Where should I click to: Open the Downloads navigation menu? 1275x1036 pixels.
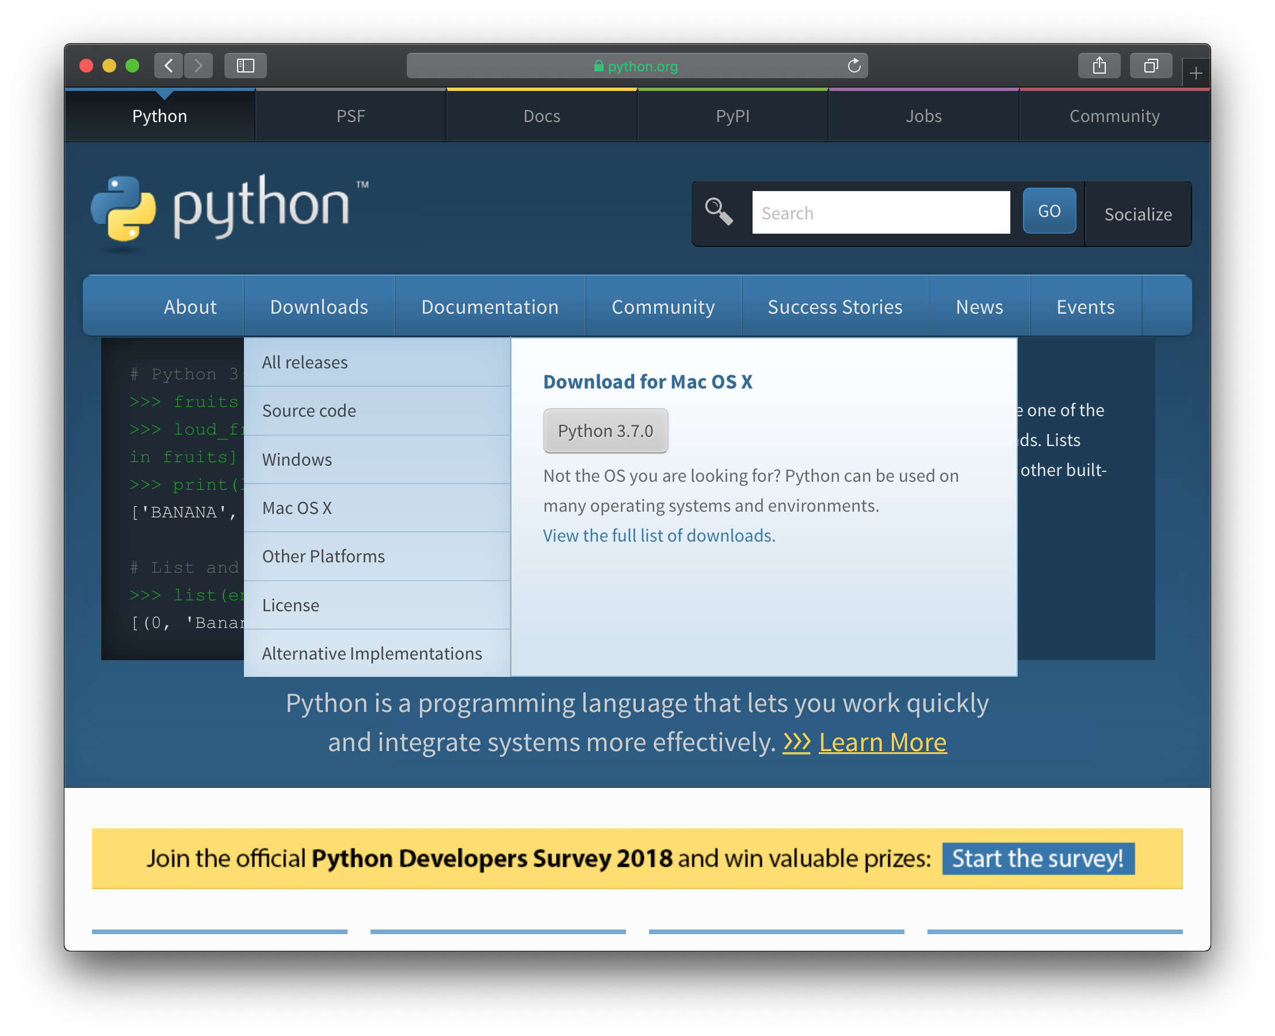pos(319,307)
